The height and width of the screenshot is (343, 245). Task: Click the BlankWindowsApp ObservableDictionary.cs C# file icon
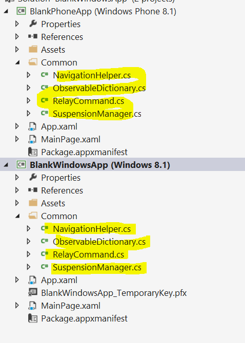pyautogui.click(x=45, y=241)
